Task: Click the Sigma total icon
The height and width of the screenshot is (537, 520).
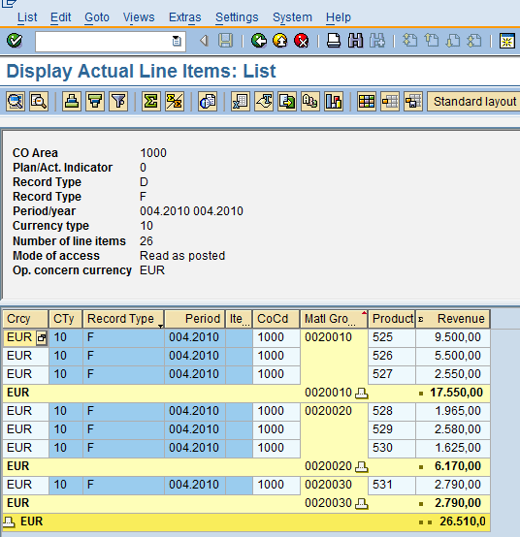Action: pos(150,102)
